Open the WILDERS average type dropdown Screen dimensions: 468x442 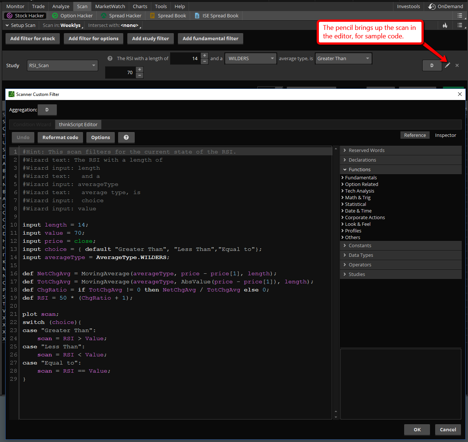(251, 58)
